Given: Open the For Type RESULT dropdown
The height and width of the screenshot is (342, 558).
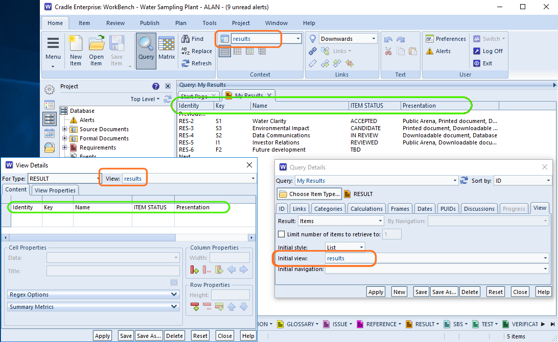Looking at the screenshot, I should click(x=98, y=179).
